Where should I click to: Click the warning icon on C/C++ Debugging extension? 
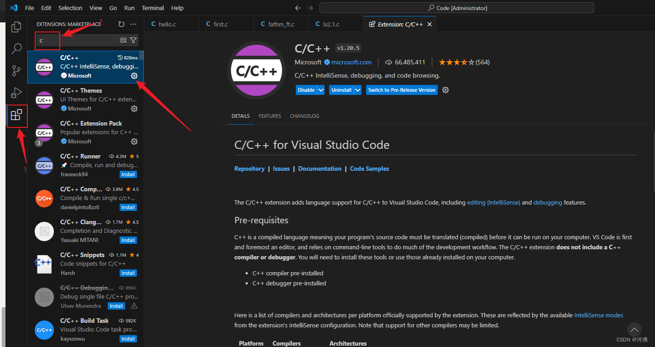pos(134,306)
